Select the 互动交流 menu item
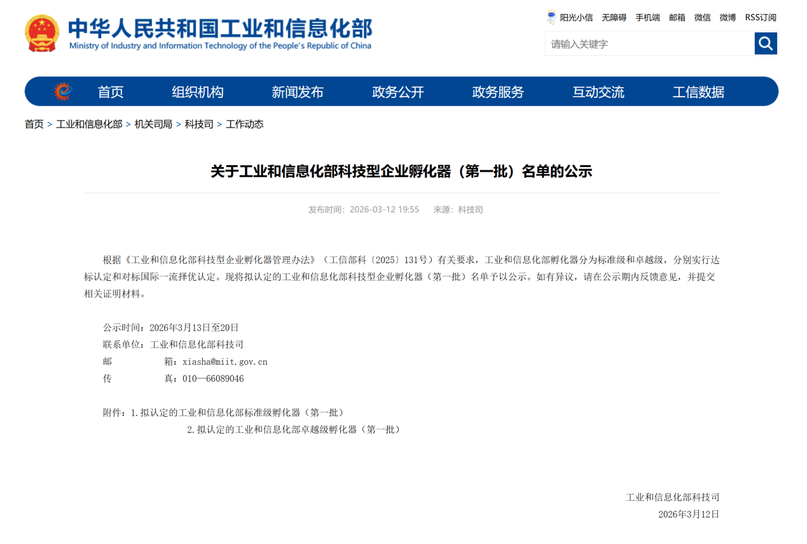The image size is (807, 544). point(598,92)
